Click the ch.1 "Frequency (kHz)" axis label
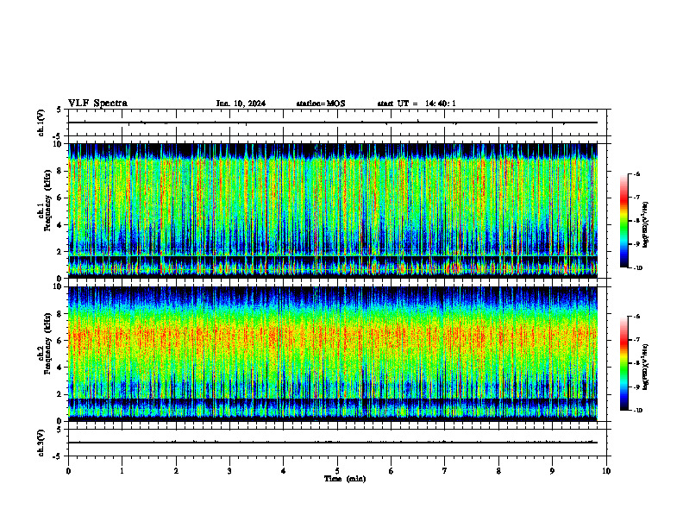The width and height of the screenshot is (683, 528). point(47,201)
